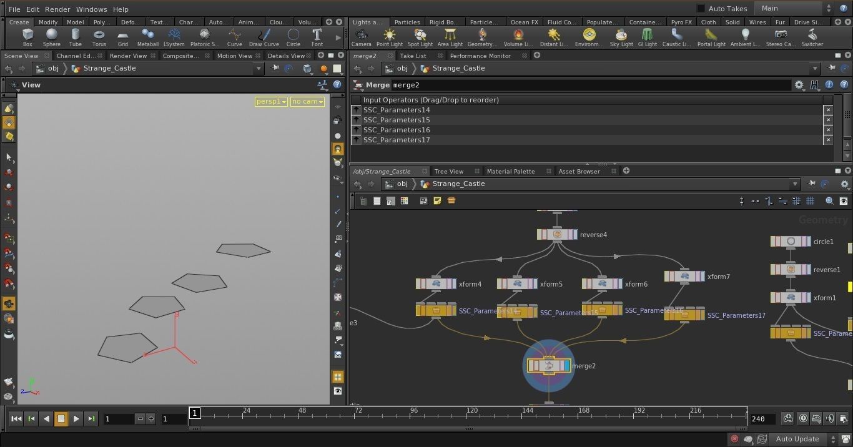Viewport: 853px width, 447px height.
Task: Add a Portal Light
Action: click(711, 37)
